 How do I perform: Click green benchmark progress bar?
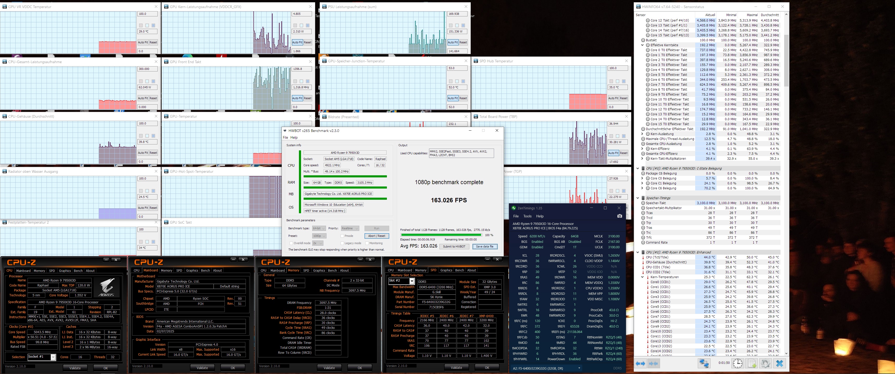[x=441, y=235]
